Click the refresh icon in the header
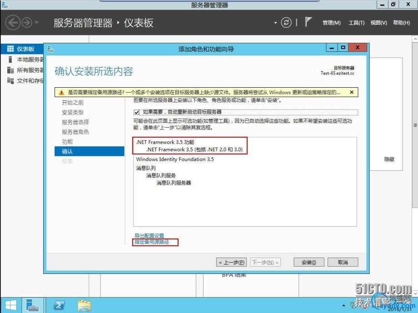This screenshot has height=313, width=418. pyautogui.click(x=286, y=23)
